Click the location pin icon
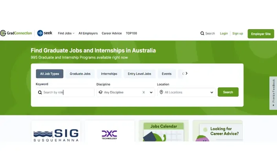277x168 pixels. tap(161, 92)
